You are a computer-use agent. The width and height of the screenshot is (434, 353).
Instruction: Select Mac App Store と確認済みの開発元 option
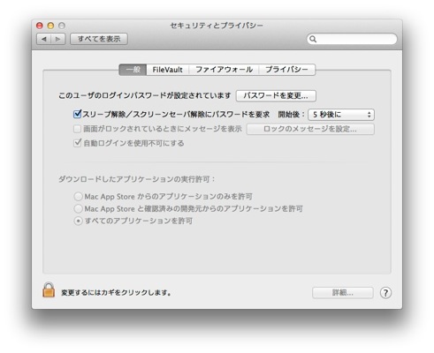coord(78,208)
